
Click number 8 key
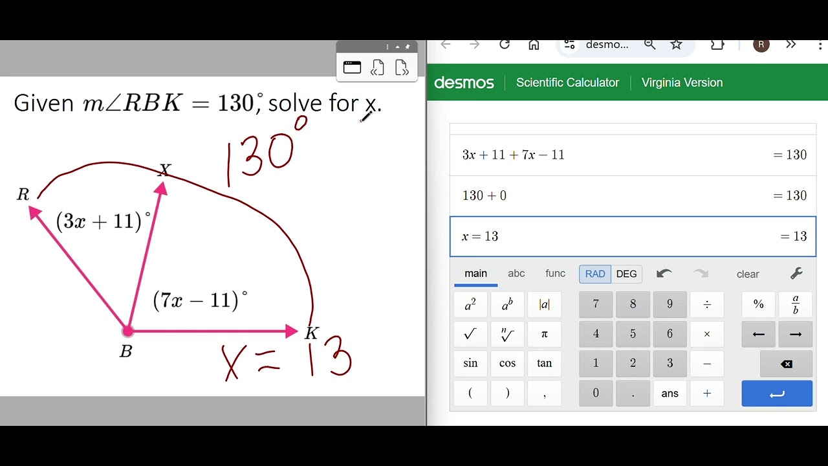click(633, 305)
